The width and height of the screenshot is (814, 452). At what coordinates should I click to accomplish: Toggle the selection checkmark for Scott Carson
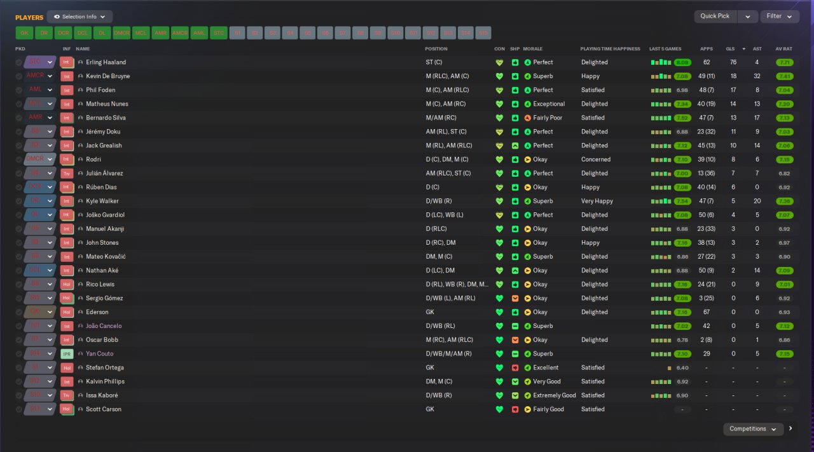pyautogui.click(x=19, y=409)
